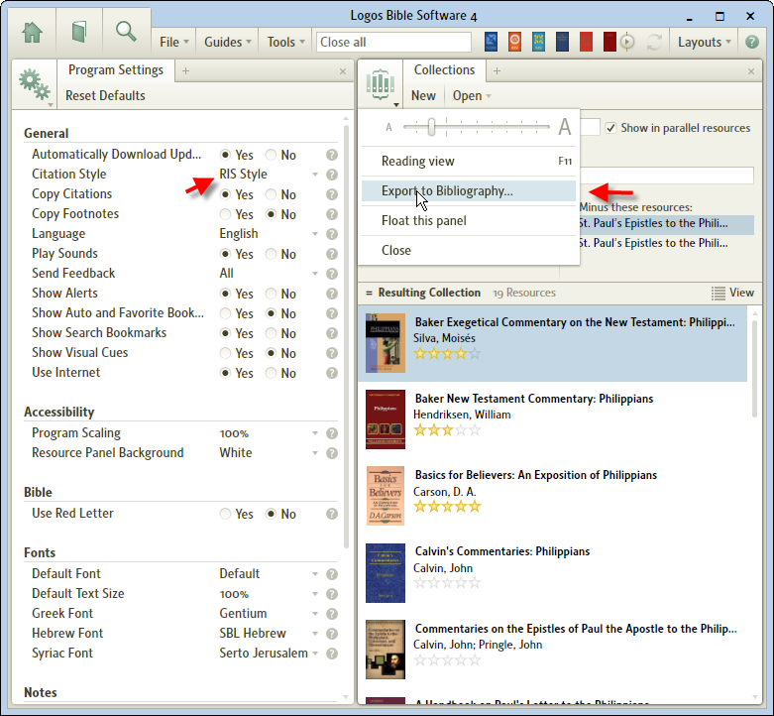Open the Send Feedback dropdown

269,274
